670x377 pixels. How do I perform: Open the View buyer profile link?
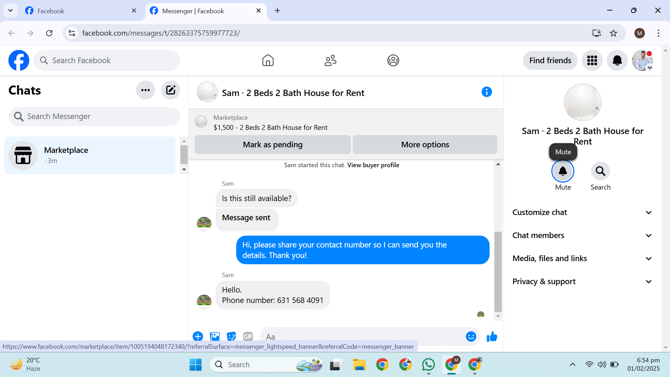pyautogui.click(x=373, y=165)
